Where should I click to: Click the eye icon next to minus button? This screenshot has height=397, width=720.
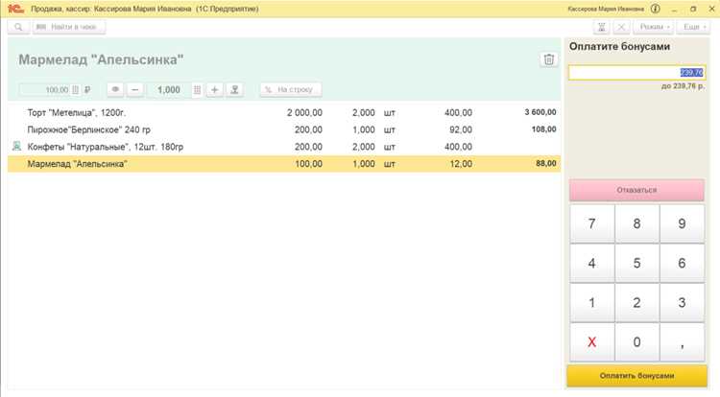pyautogui.click(x=115, y=90)
